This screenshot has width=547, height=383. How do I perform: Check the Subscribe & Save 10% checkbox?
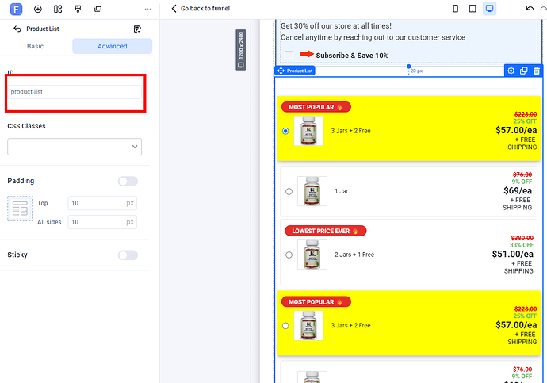point(289,55)
